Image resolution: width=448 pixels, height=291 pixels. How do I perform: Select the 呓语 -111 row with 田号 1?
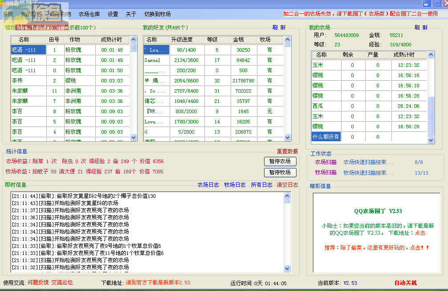[x=70, y=50]
